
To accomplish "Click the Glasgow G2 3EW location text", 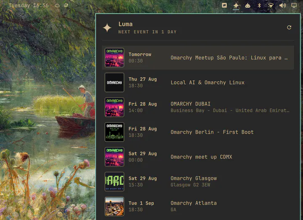I will (190, 185).
